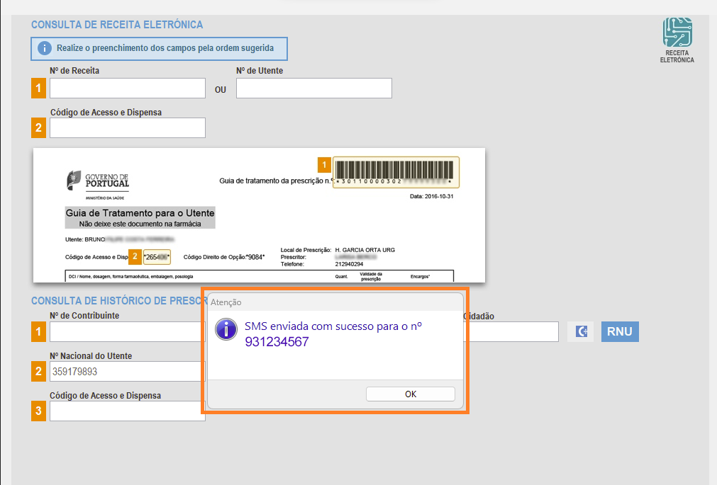Viewport: 717px width, 485px height.
Task: Click the blue info icon in the instruction banner
Action: [44, 48]
